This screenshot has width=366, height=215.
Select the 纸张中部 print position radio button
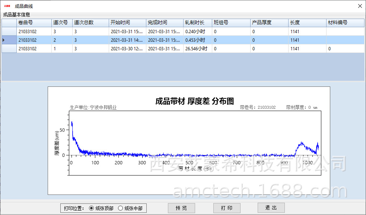(x=120, y=208)
